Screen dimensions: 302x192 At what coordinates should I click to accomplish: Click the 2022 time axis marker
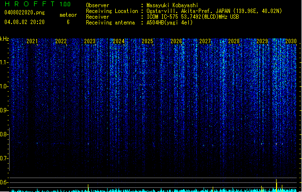click(61, 41)
